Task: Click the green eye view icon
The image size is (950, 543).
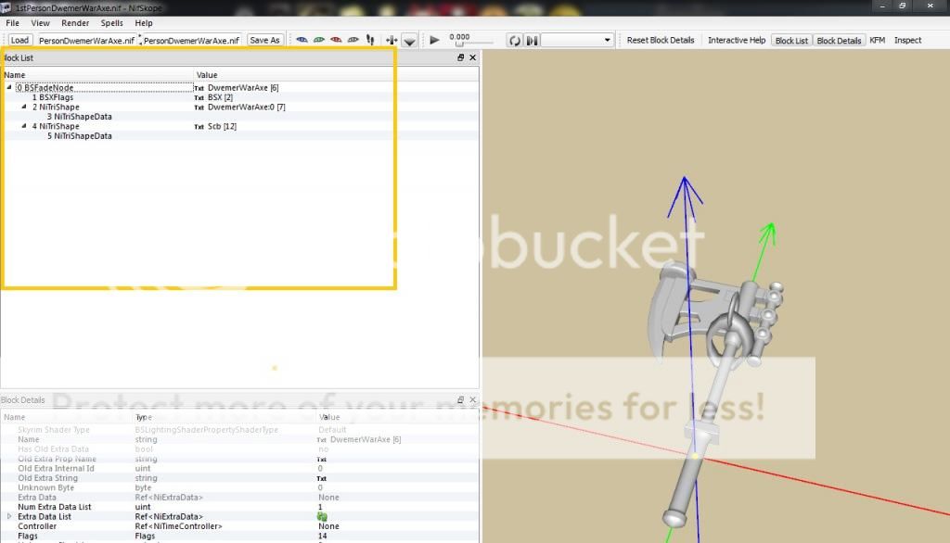Action: pyautogui.click(x=318, y=41)
